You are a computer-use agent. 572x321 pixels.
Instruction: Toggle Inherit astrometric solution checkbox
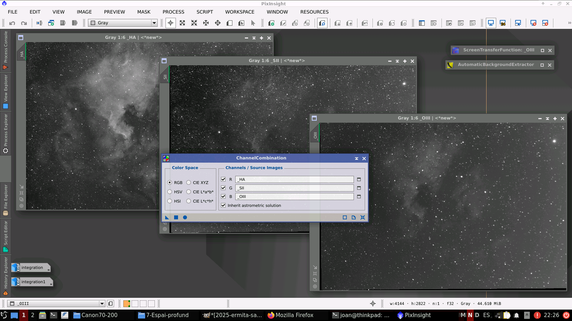[x=223, y=205]
